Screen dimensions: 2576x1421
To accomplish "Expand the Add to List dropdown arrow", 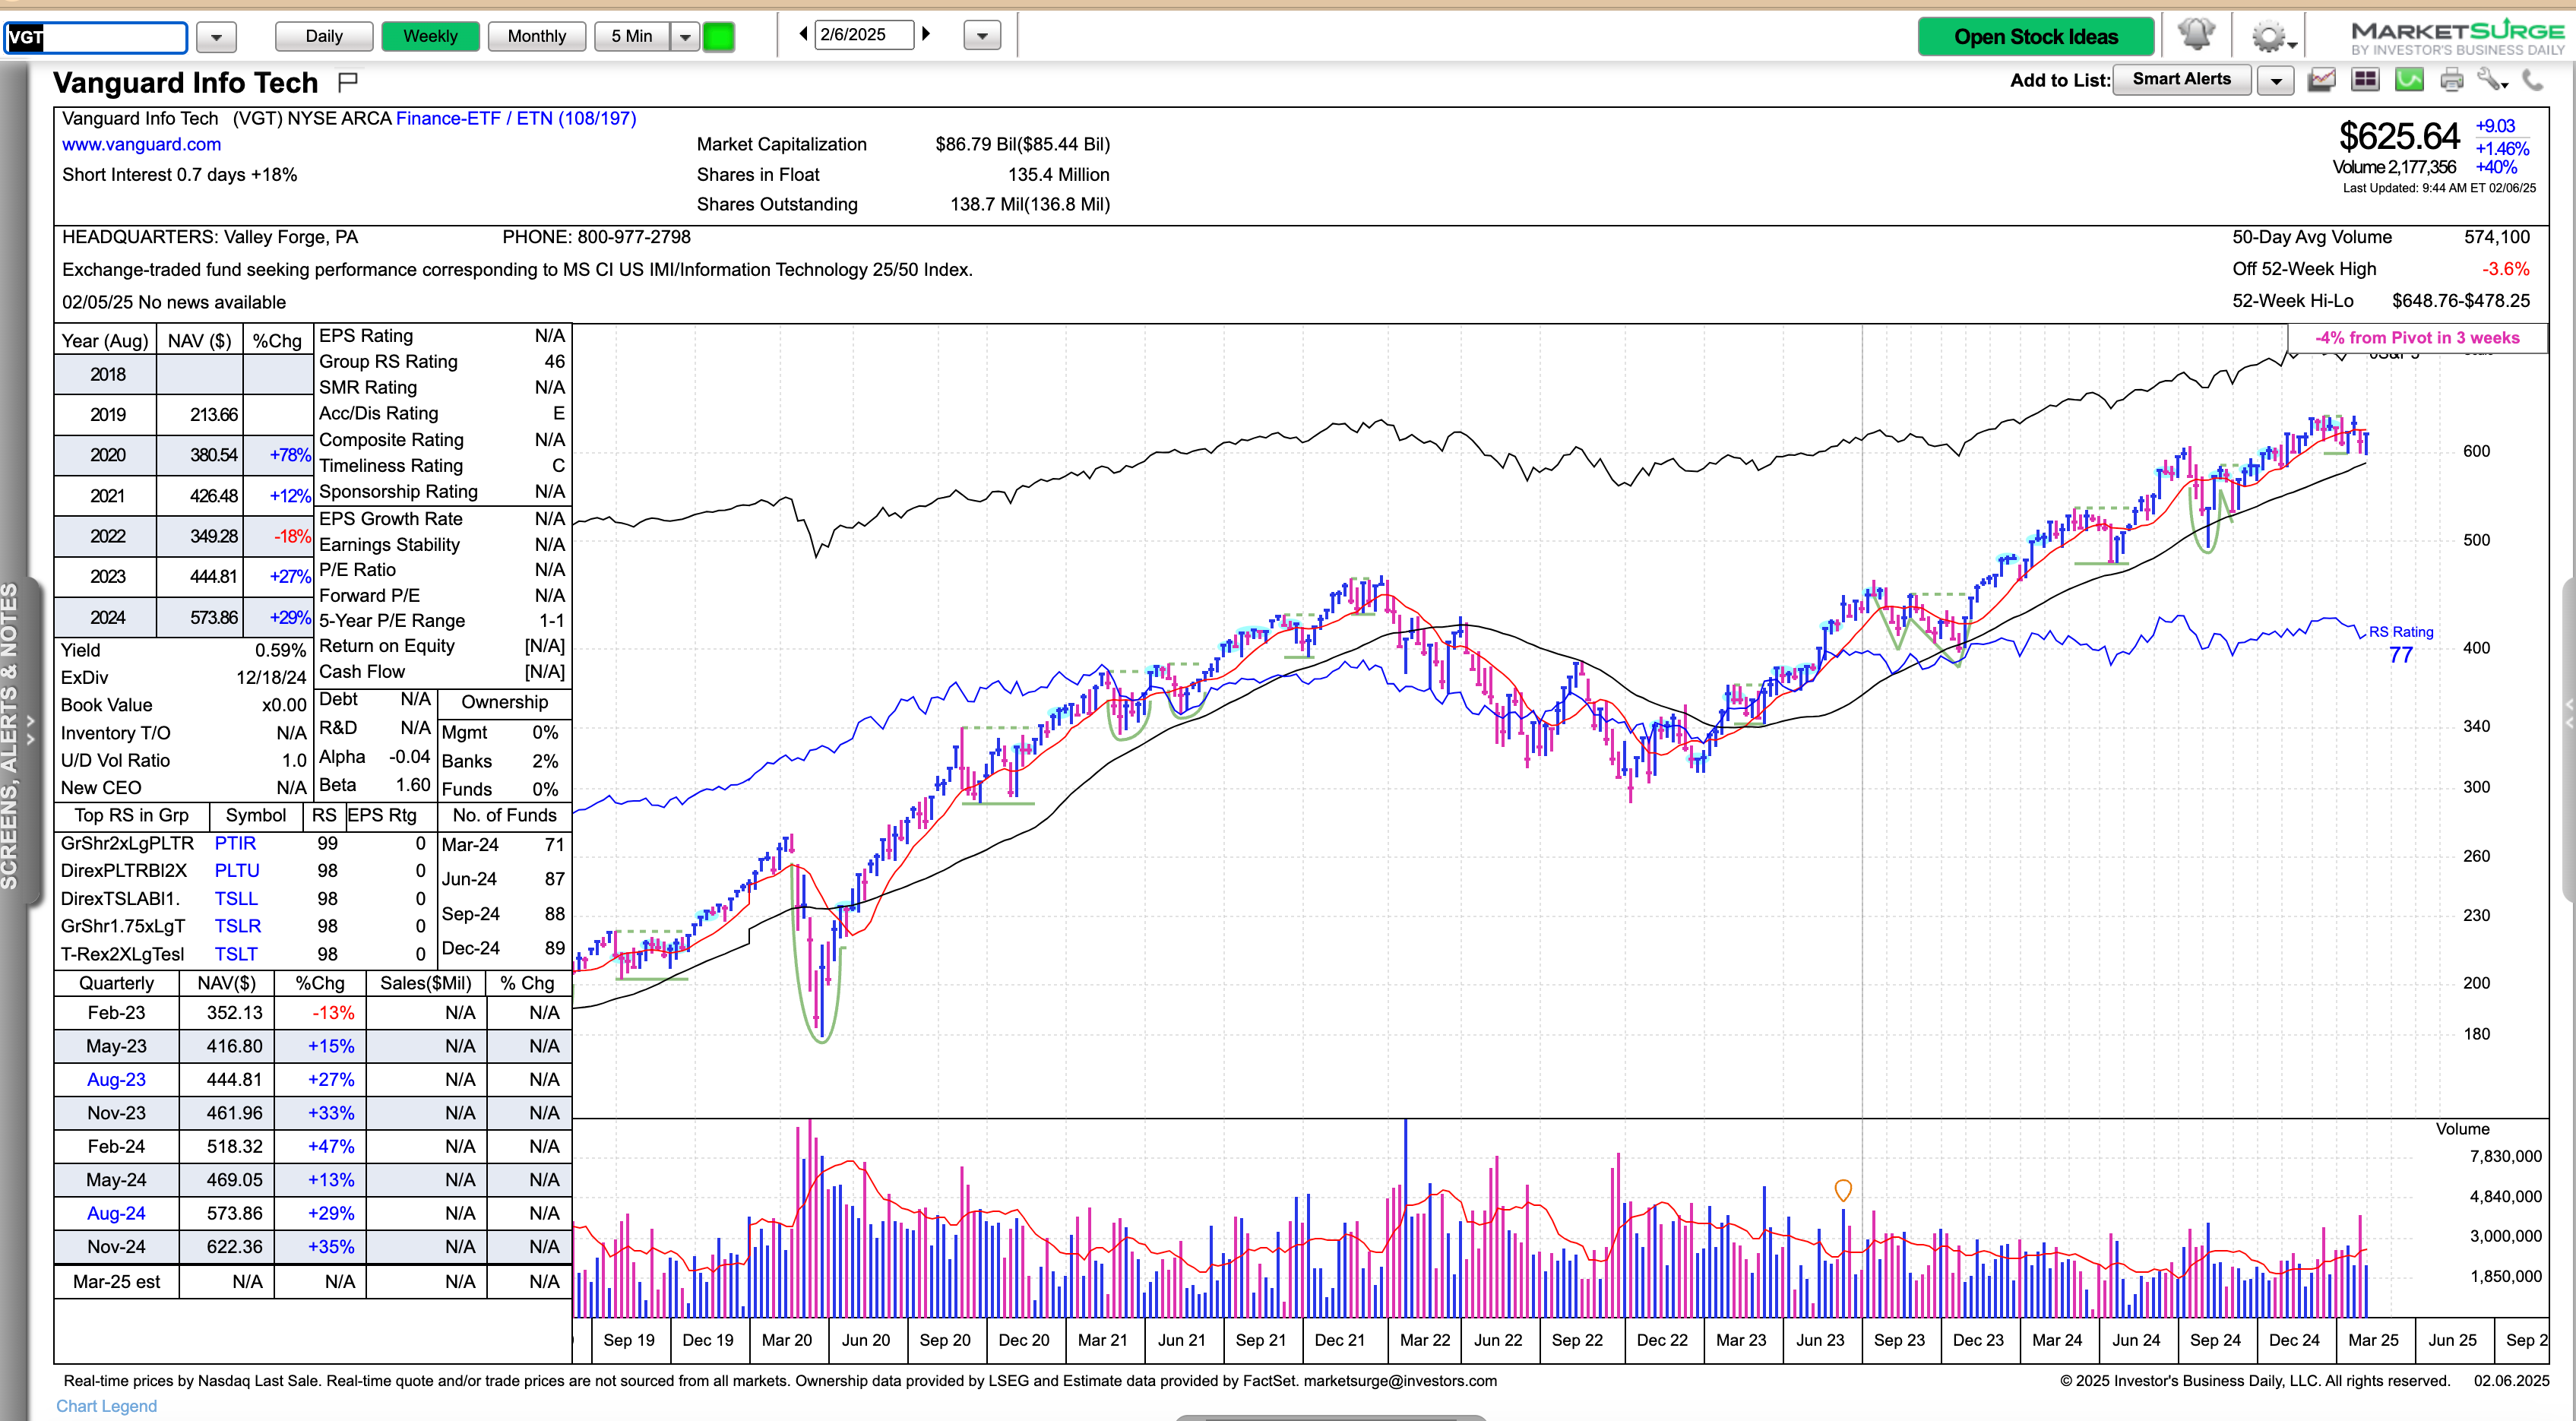I will click(2276, 80).
